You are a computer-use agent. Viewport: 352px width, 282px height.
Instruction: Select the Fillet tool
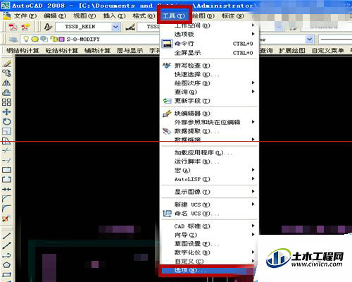pos(6,209)
